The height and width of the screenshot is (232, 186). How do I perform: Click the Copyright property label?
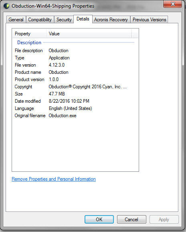[23, 87]
